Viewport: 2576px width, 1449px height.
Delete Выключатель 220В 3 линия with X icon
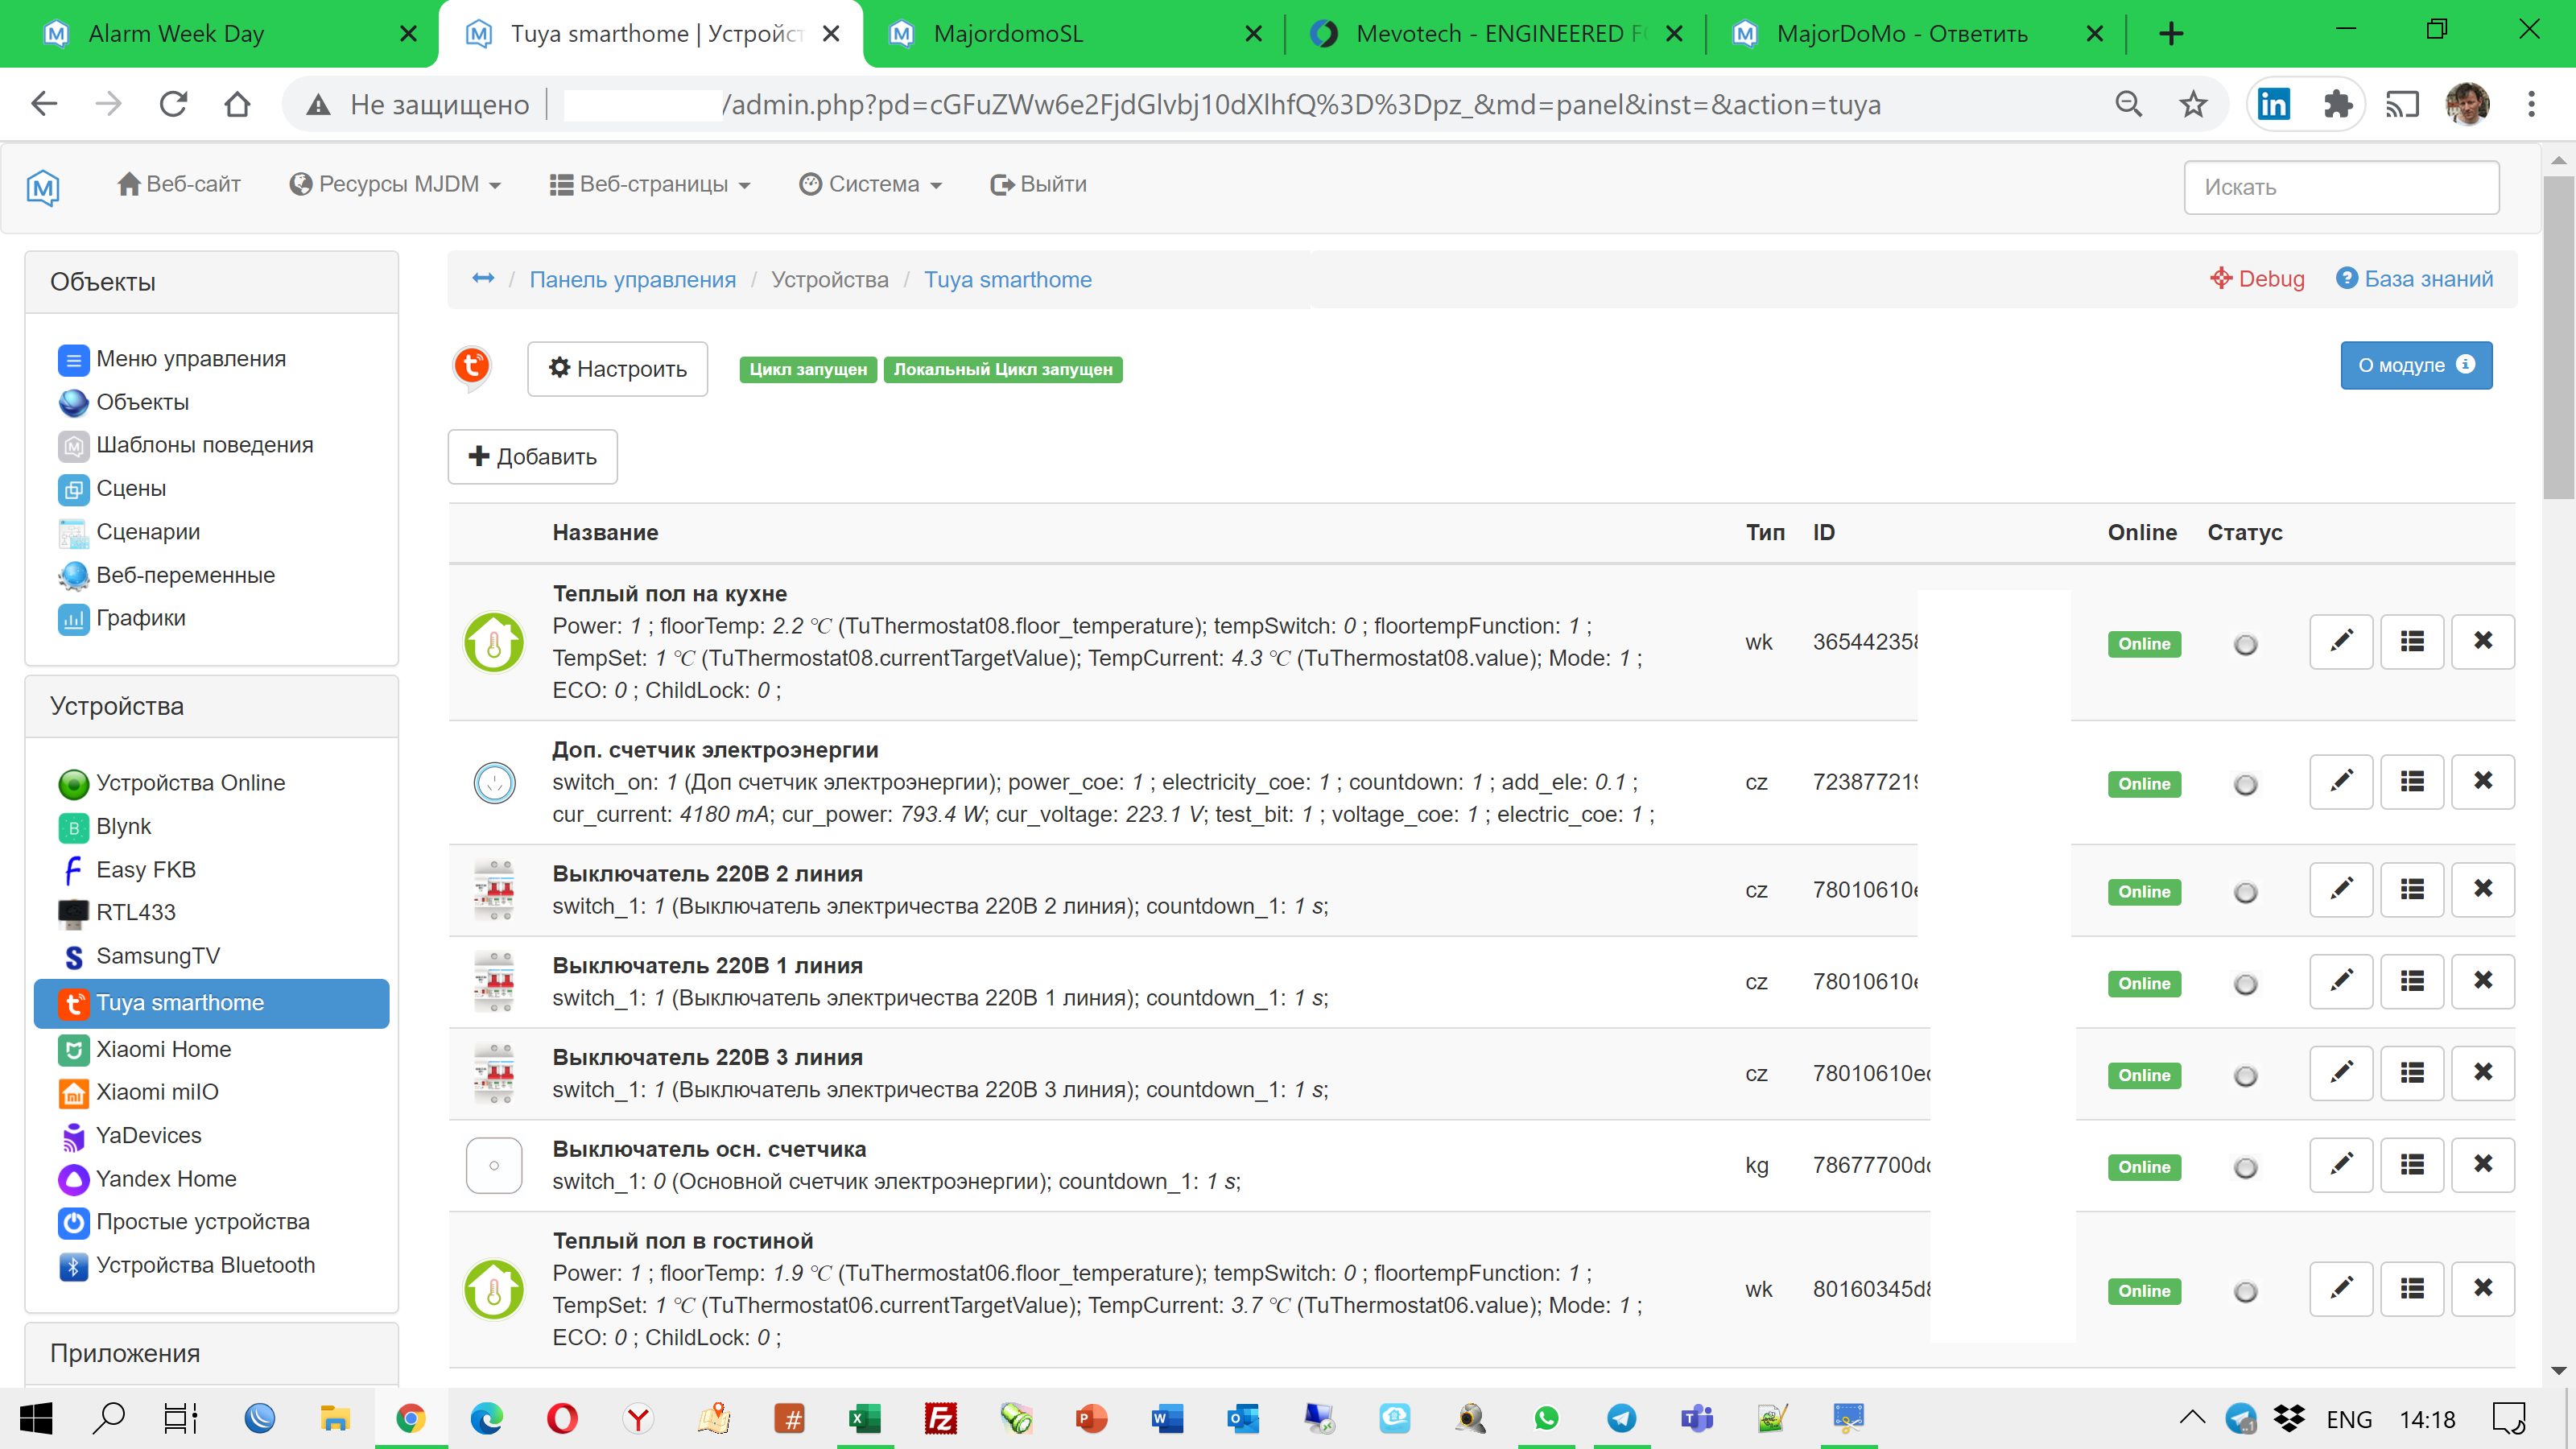point(2483,1072)
